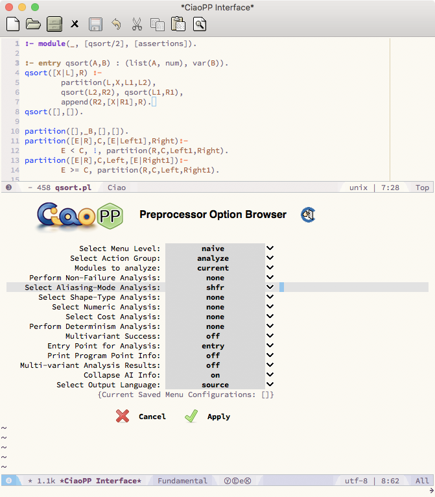Click the Ciao mode indicator in modeline
435x497 pixels.
[x=117, y=187]
